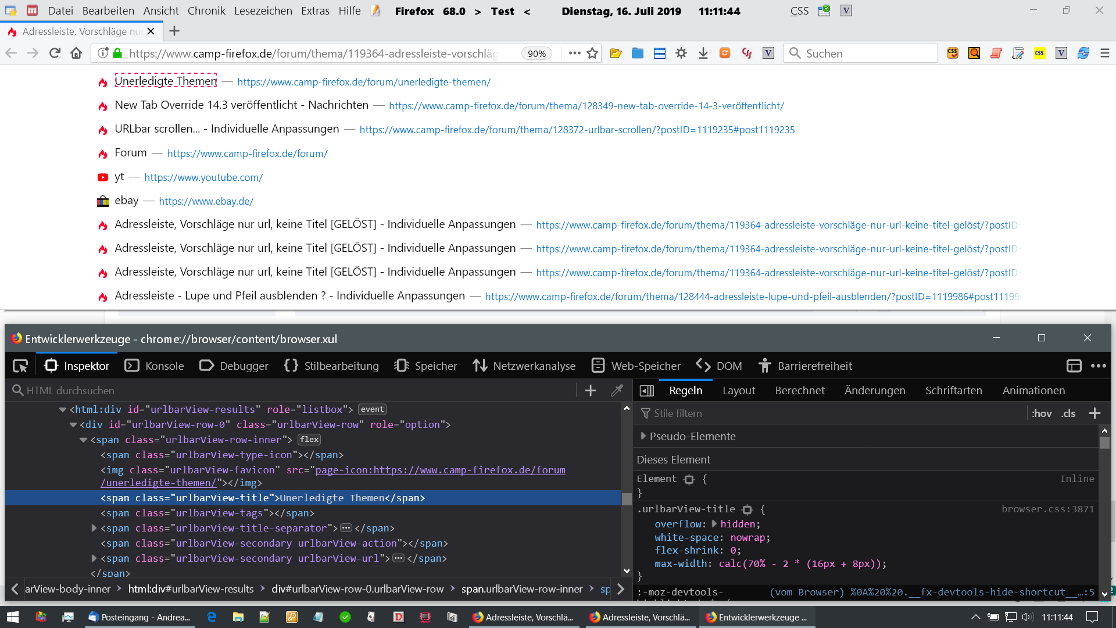Image resolution: width=1116 pixels, height=628 pixels.
Task: Open the downloads arrow icon
Action: pos(703,53)
